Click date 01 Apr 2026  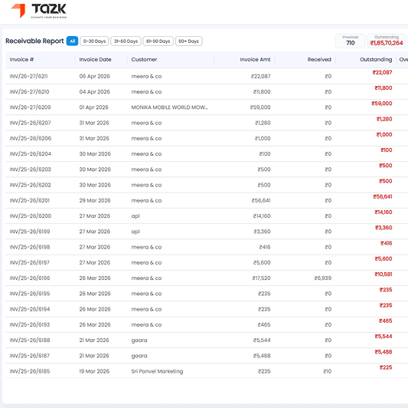[93, 107]
